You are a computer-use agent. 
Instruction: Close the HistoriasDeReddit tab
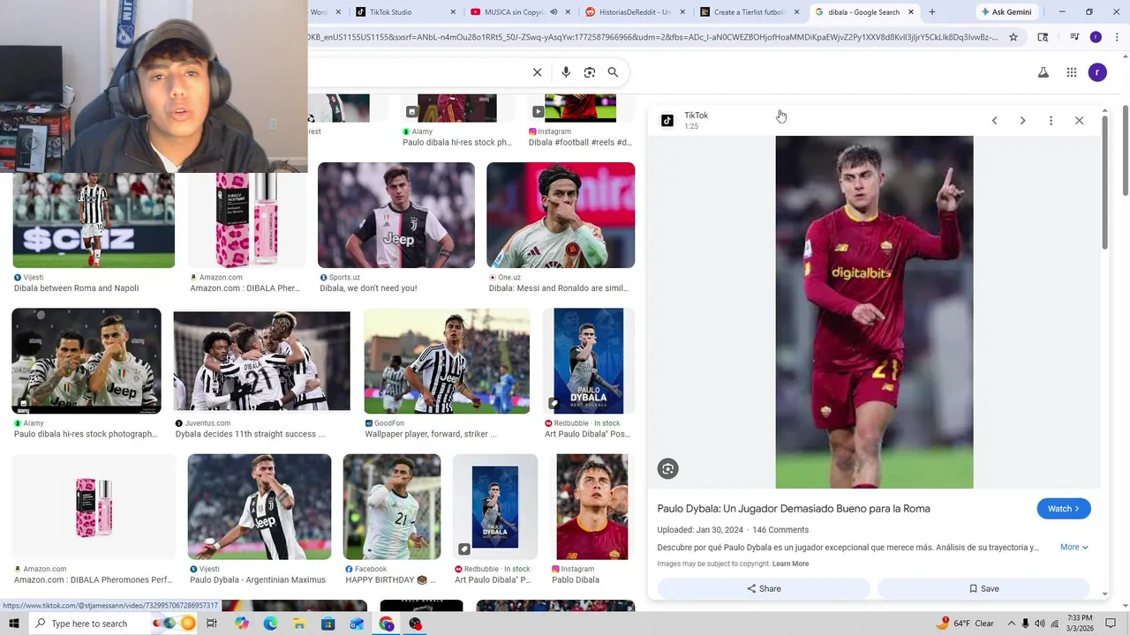pyautogui.click(x=682, y=12)
